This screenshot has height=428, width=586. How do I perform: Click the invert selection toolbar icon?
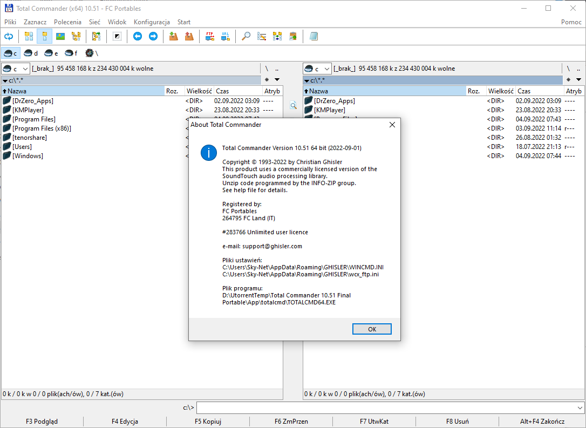click(x=117, y=36)
